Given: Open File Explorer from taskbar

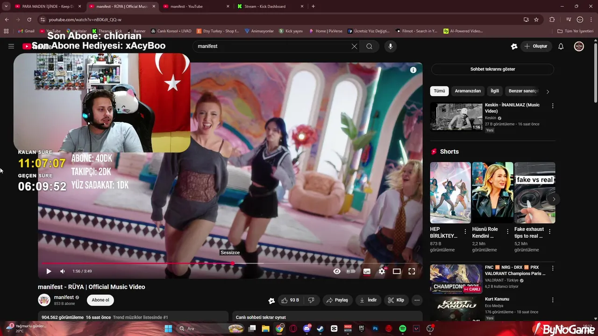Looking at the screenshot, I should pyautogui.click(x=265, y=329).
